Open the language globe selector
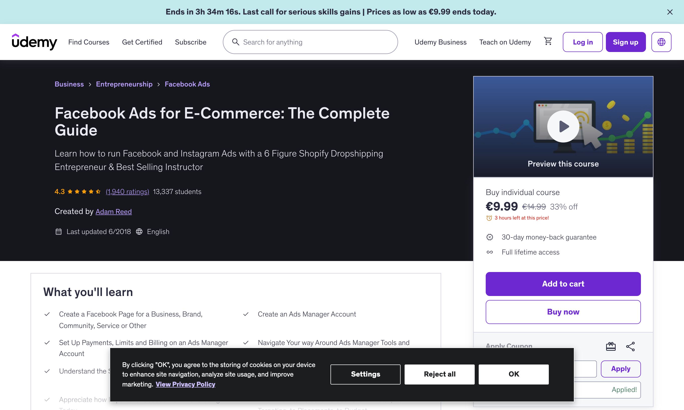This screenshot has width=684, height=410. click(661, 42)
